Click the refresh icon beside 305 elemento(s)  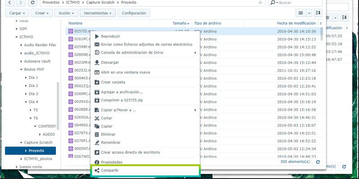[x=318, y=162]
